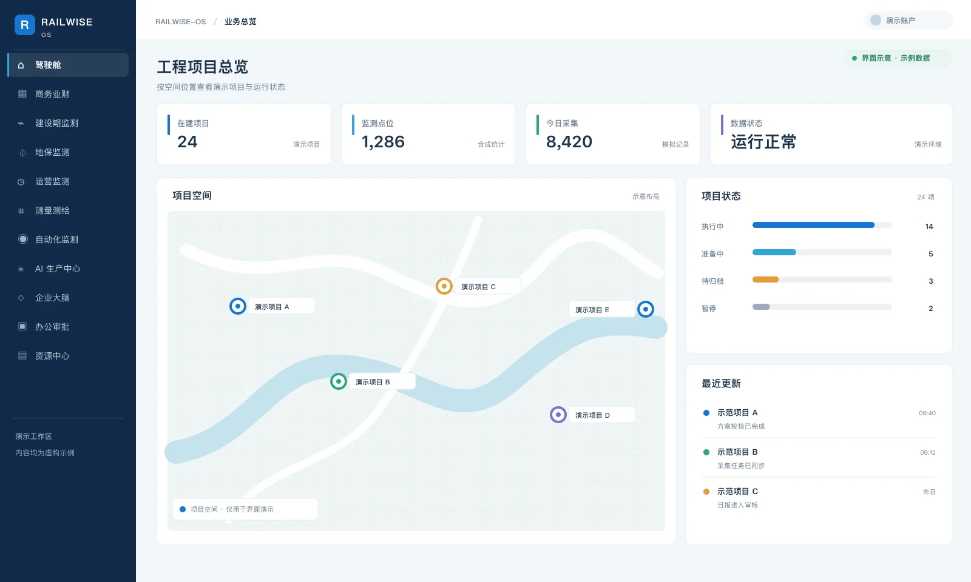Open the 示范项目 B update entry
The height and width of the screenshot is (582, 971).
(x=819, y=458)
